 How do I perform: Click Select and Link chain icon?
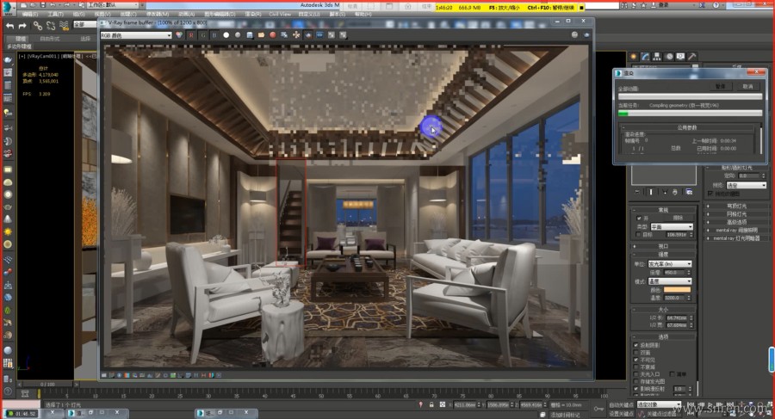tap(38, 25)
